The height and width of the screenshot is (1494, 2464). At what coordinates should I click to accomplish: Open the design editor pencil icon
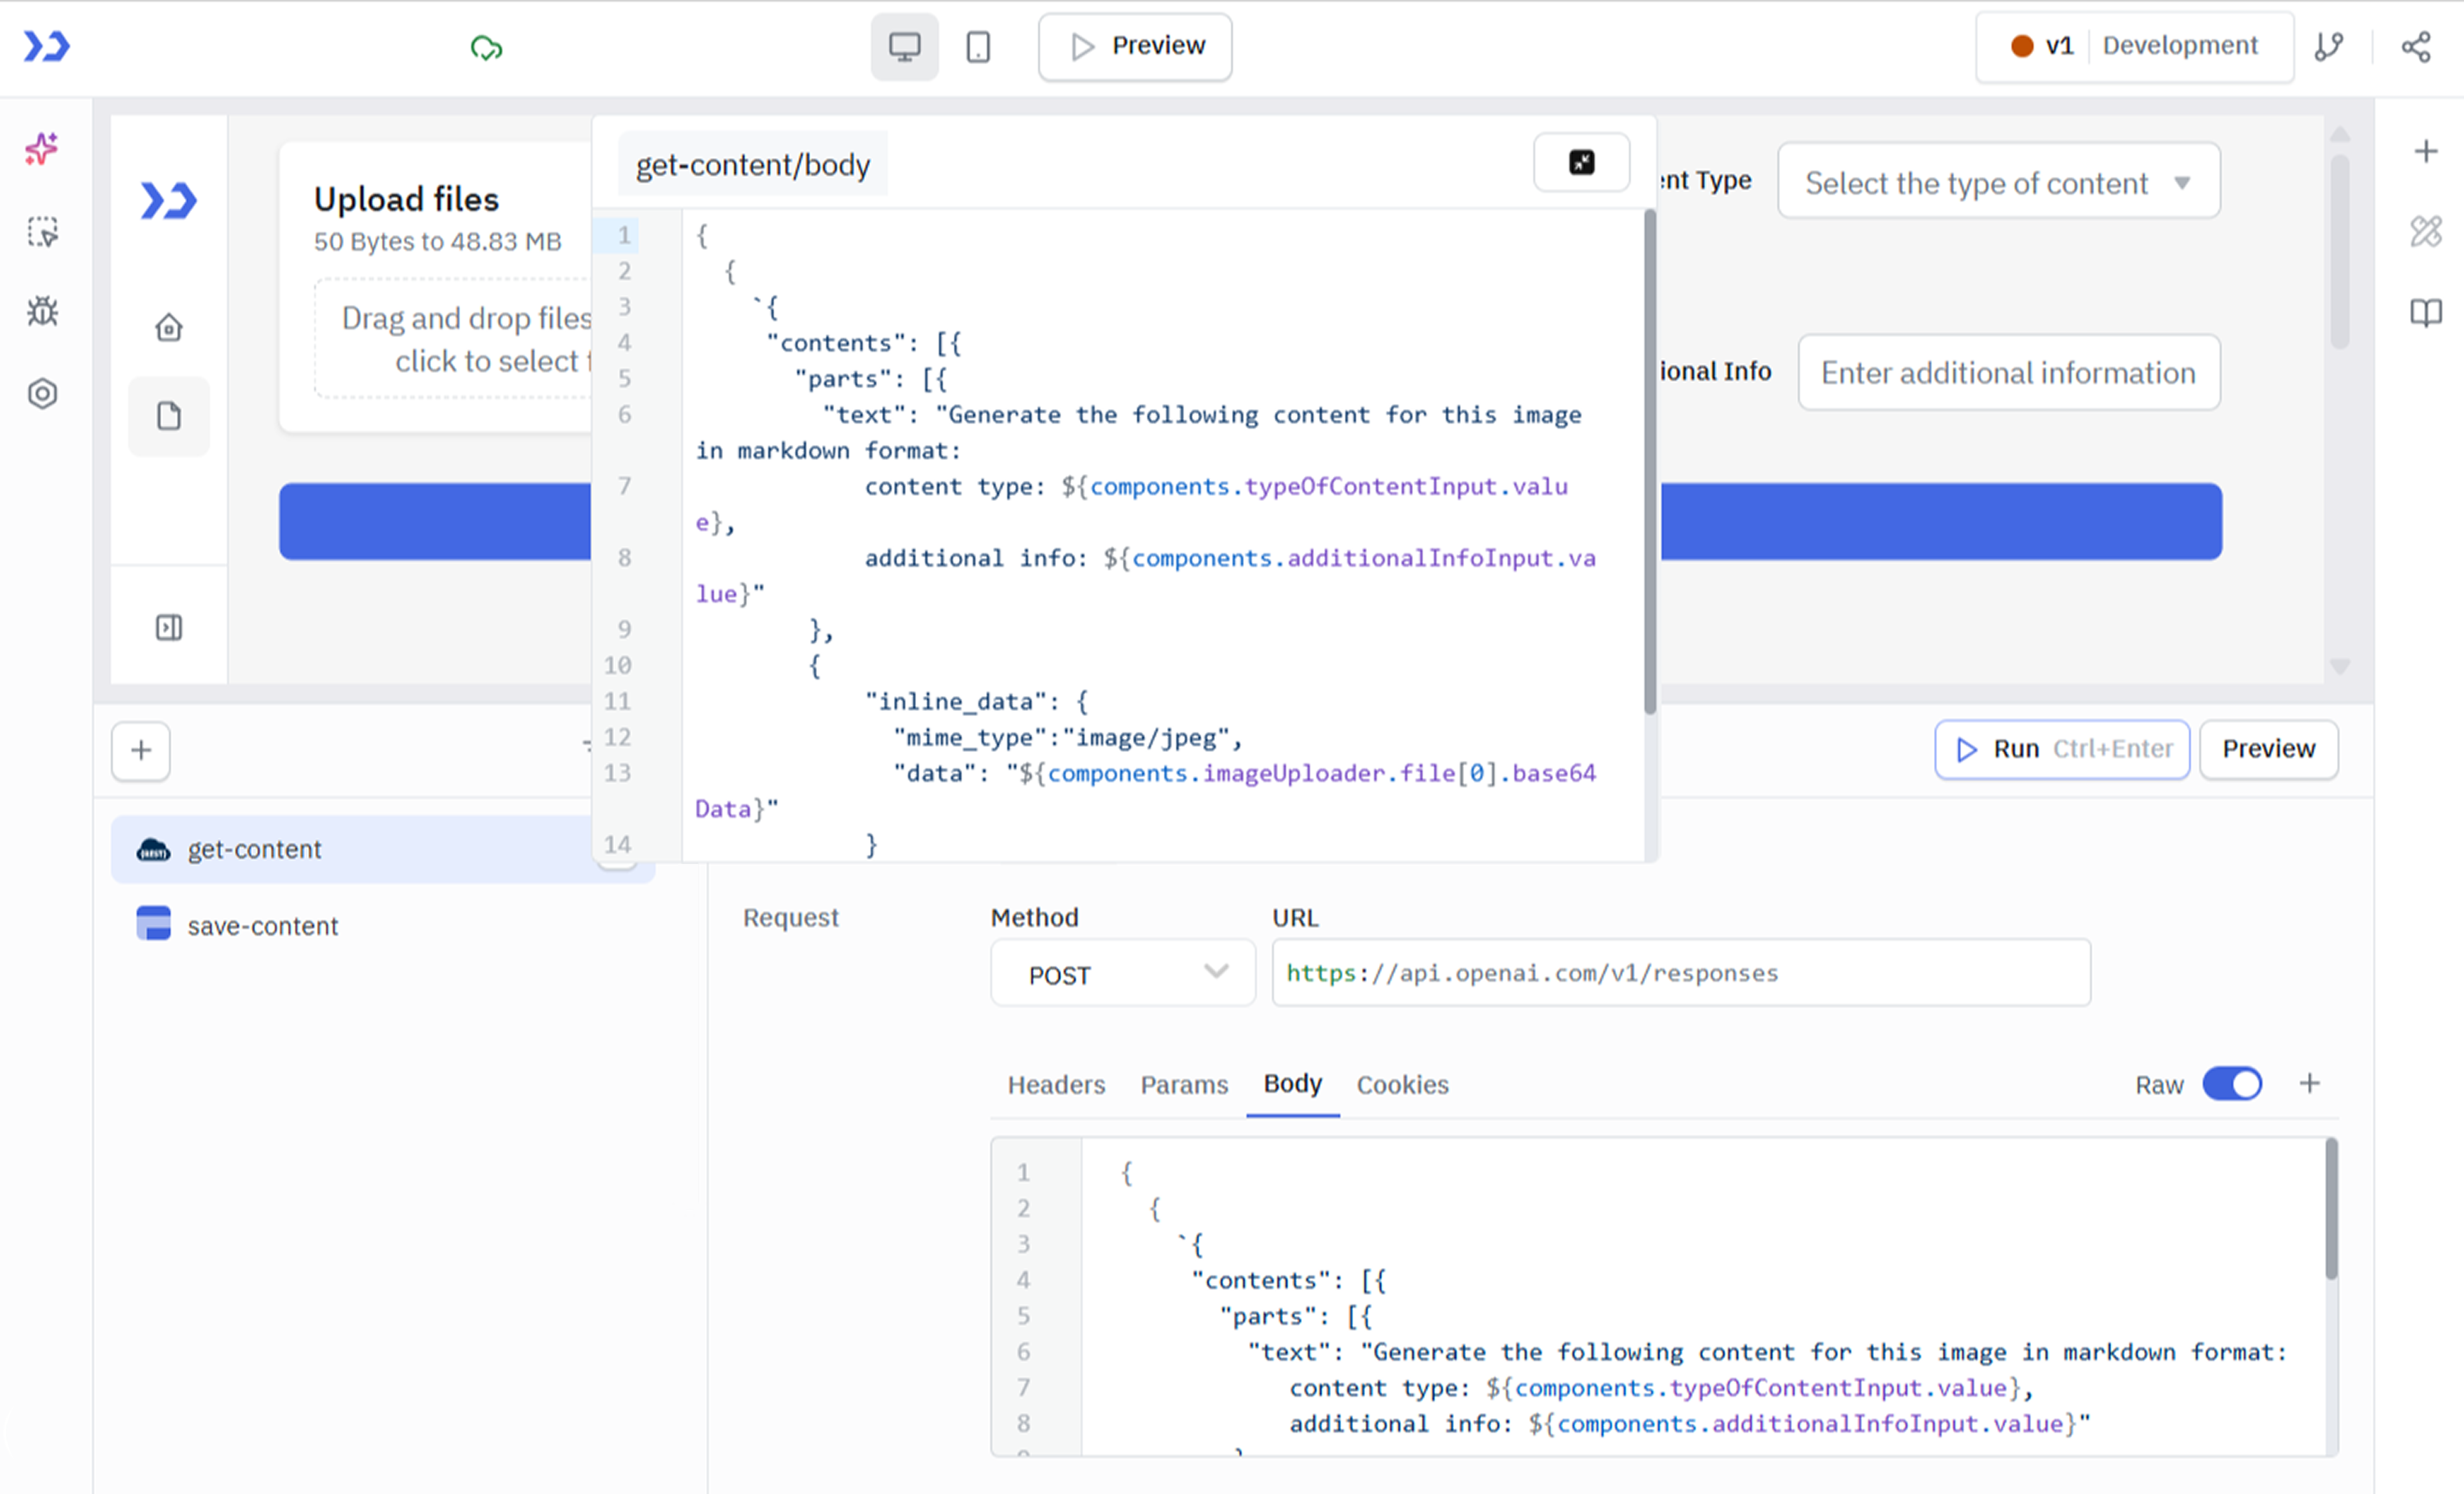2427,231
